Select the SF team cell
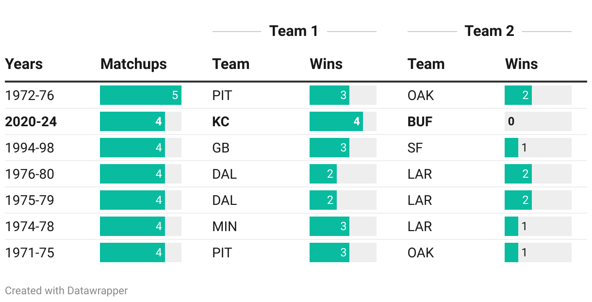This screenshot has width=592, height=302. 415,148
